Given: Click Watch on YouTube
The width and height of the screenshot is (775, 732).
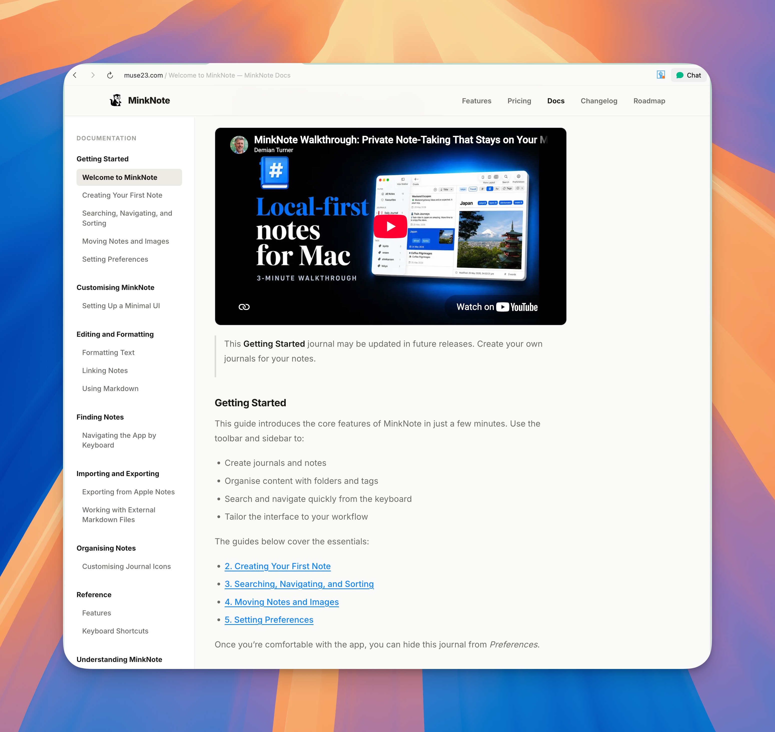Looking at the screenshot, I should (x=497, y=307).
